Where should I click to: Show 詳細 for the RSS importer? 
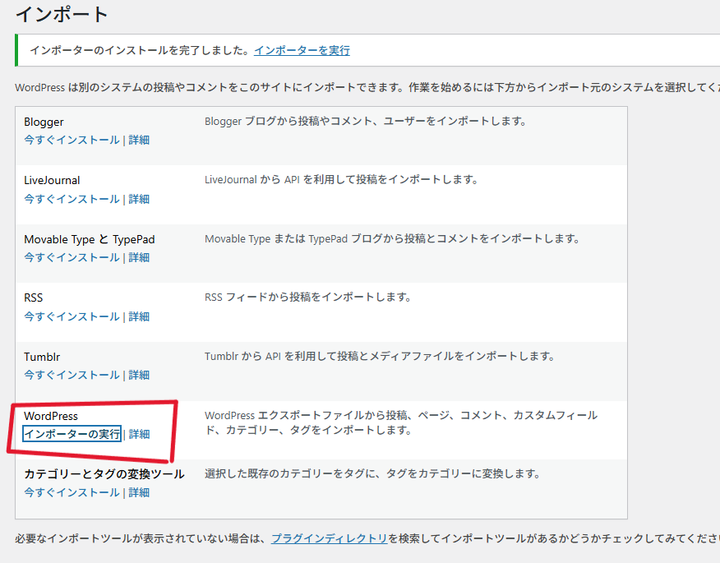[139, 316]
